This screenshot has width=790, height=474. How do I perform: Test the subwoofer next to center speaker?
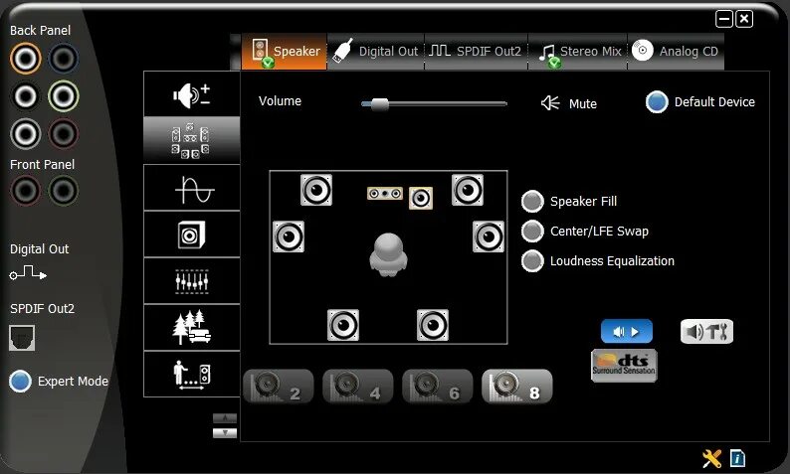(x=421, y=199)
